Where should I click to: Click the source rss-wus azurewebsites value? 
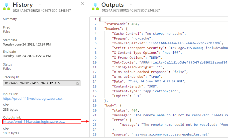click(x=170, y=134)
